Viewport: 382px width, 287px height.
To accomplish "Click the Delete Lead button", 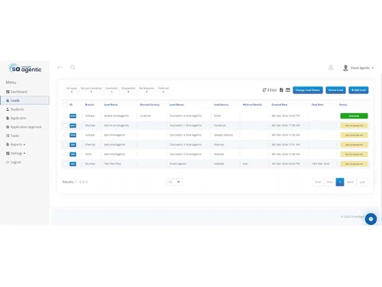I will coord(335,90).
